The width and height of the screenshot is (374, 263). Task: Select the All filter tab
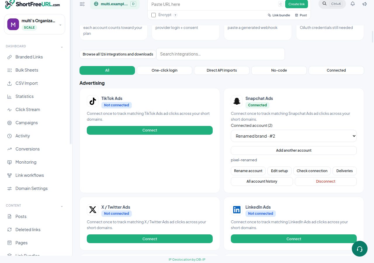point(107,70)
